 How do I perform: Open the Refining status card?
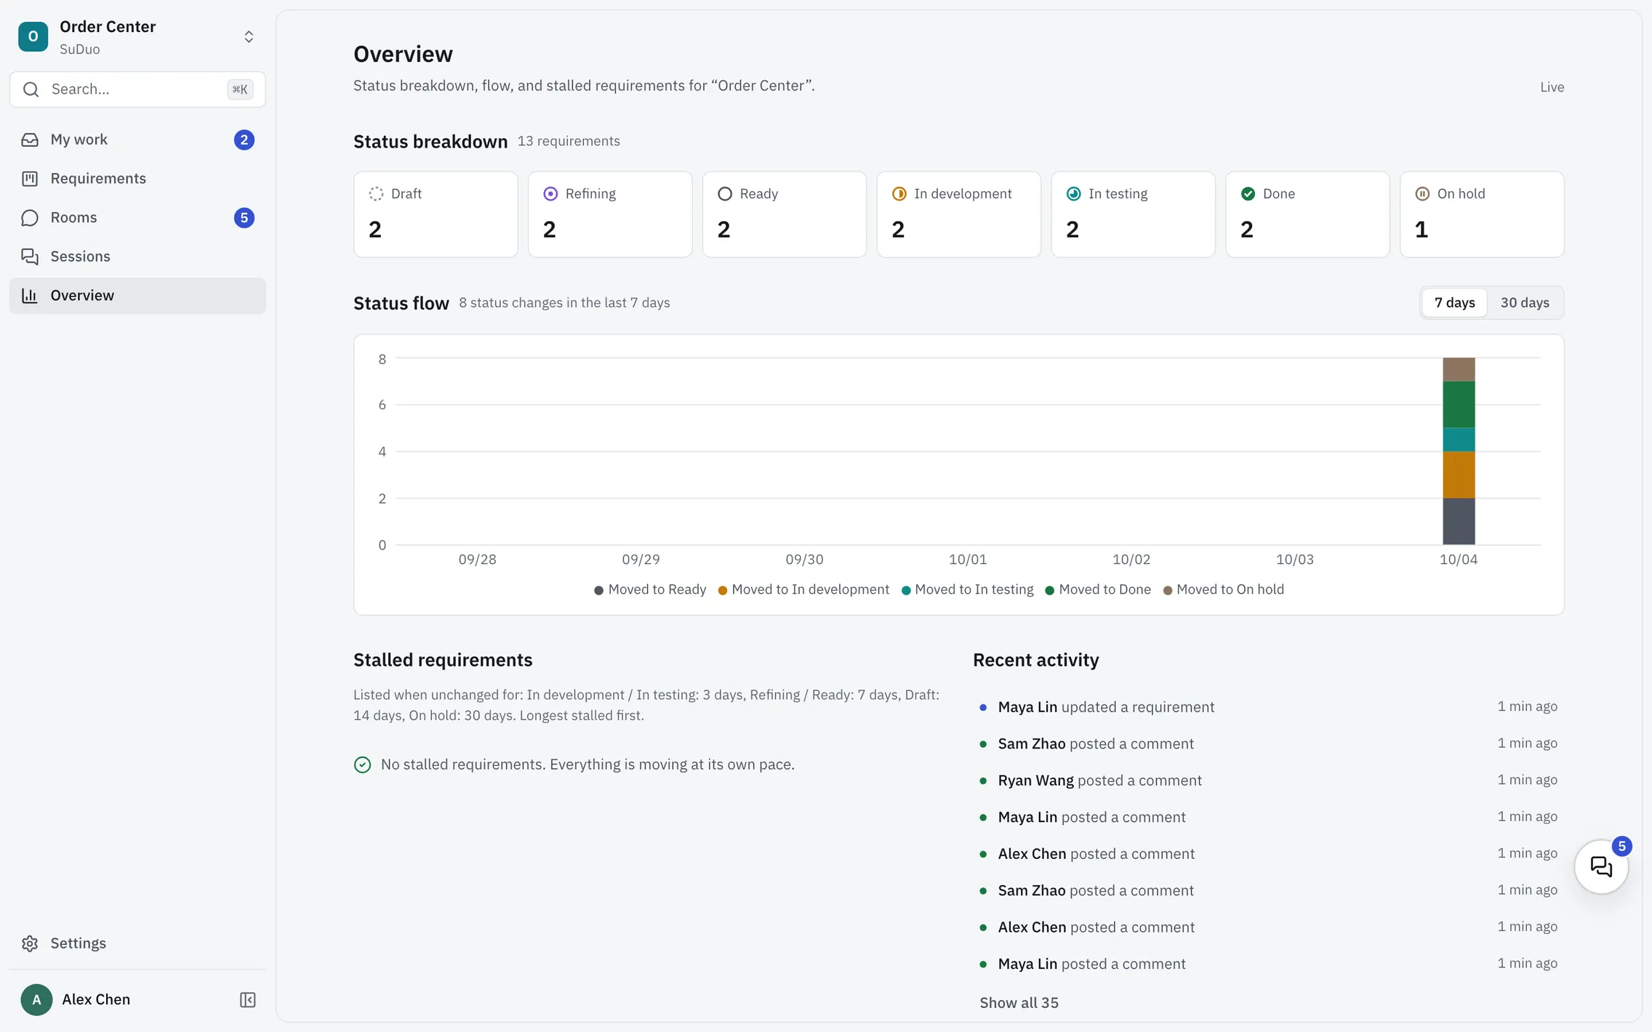610,214
